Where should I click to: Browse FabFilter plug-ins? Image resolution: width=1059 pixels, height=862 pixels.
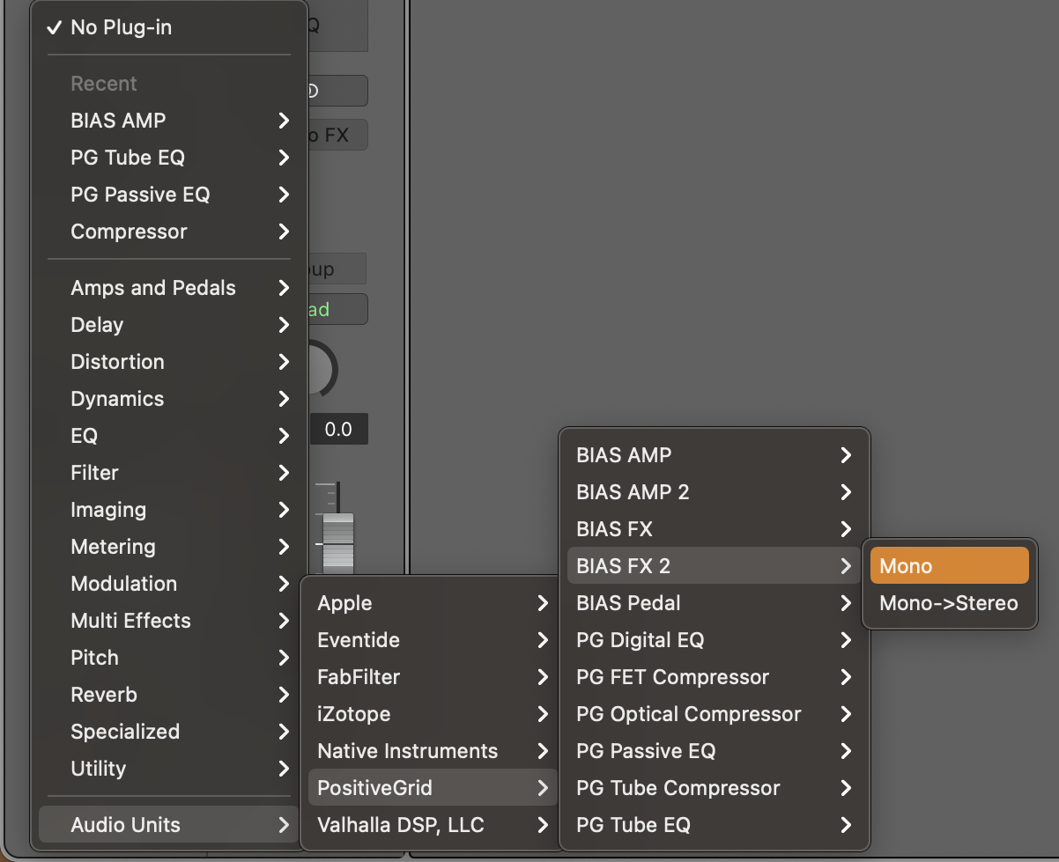[433, 677]
